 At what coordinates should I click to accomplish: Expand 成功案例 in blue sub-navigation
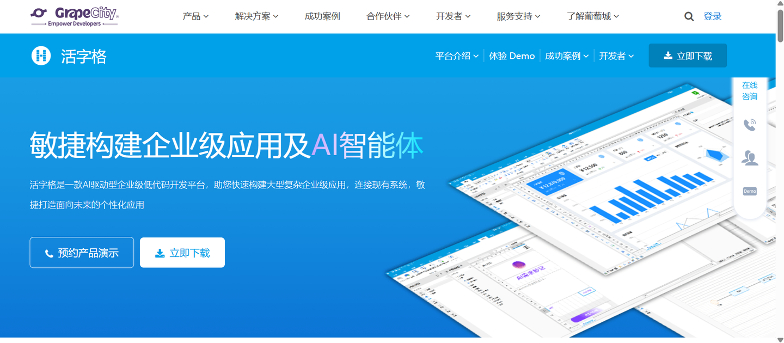click(x=567, y=56)
